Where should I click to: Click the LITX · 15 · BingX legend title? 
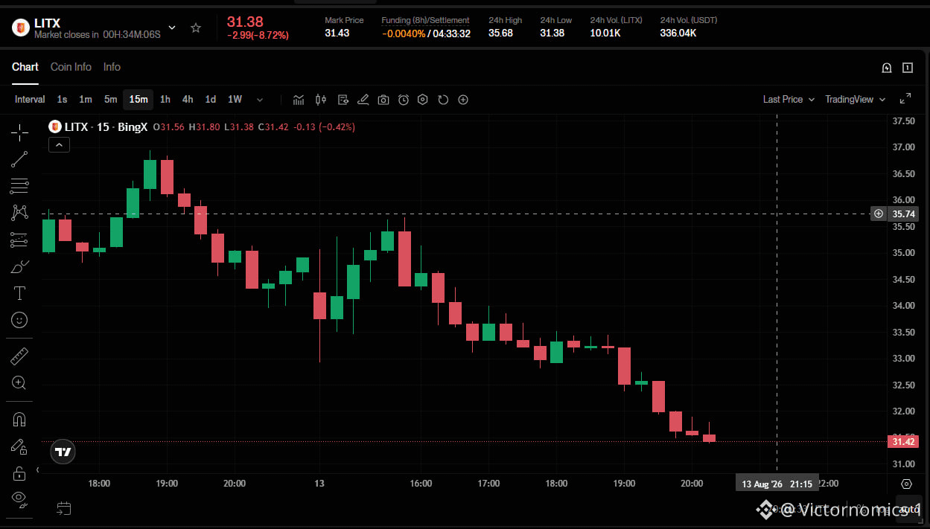106,127
